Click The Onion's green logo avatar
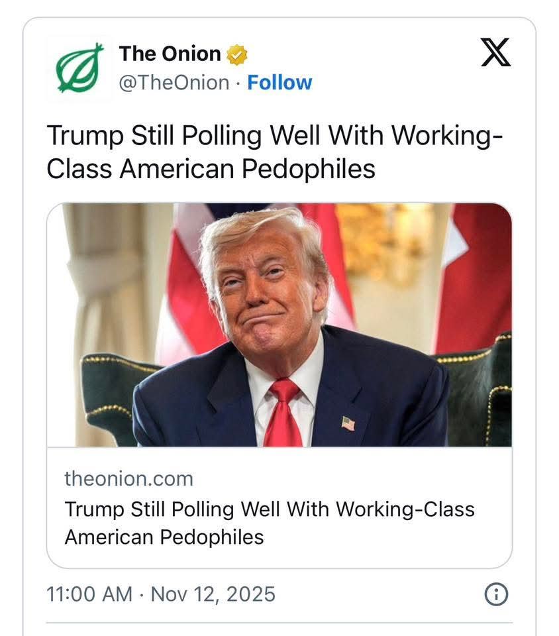The image size is (559, 636). tap(80, 68)
